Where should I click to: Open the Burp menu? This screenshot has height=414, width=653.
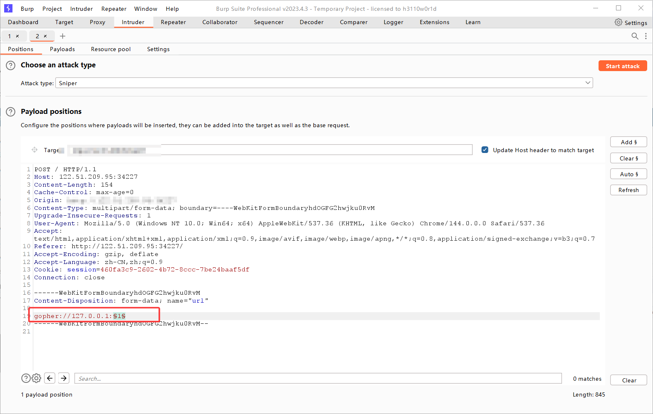[x=27, y=9]
